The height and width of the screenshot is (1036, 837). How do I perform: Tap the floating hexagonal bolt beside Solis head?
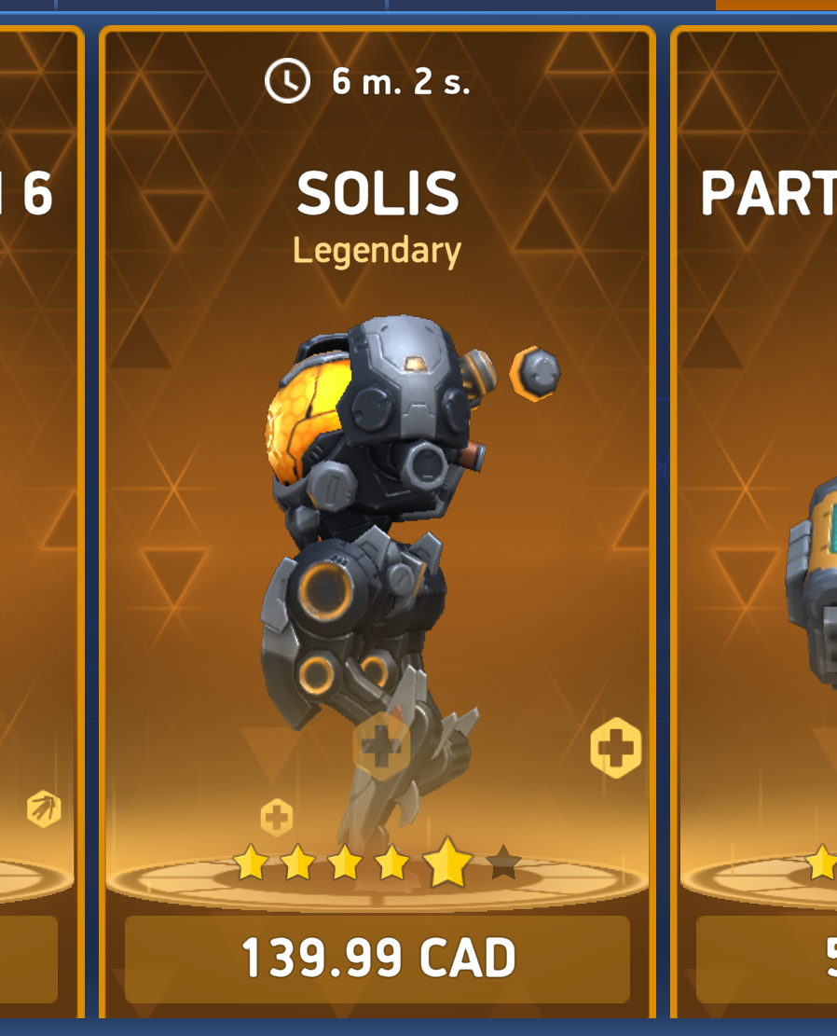(534, 373)
